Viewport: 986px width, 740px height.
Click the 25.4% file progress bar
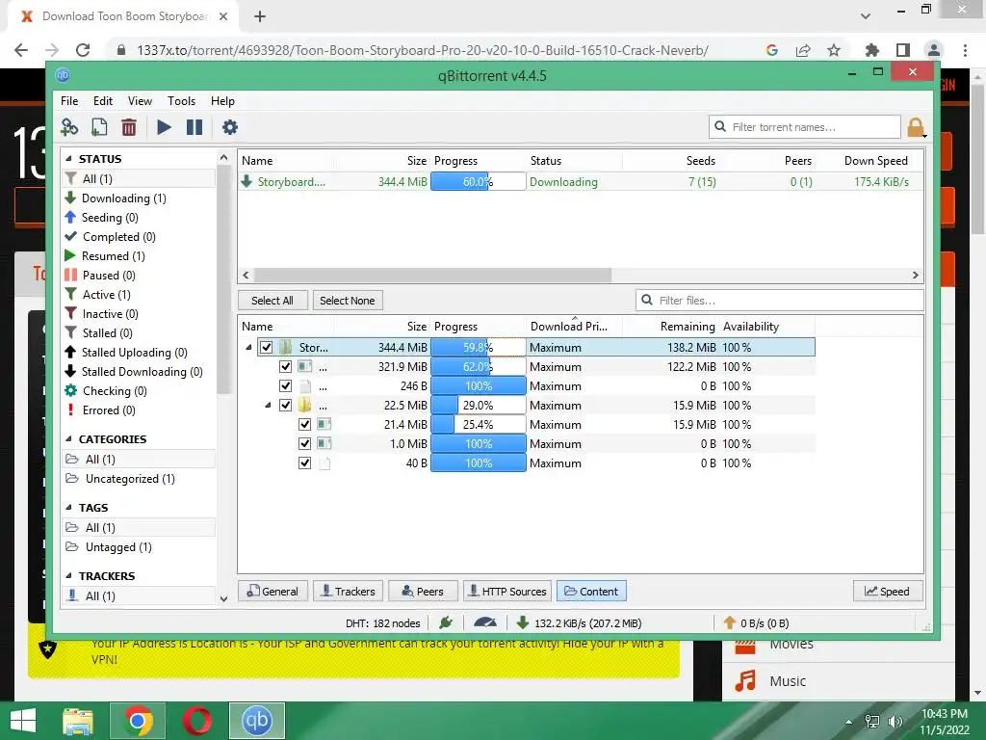click(478, 425)
